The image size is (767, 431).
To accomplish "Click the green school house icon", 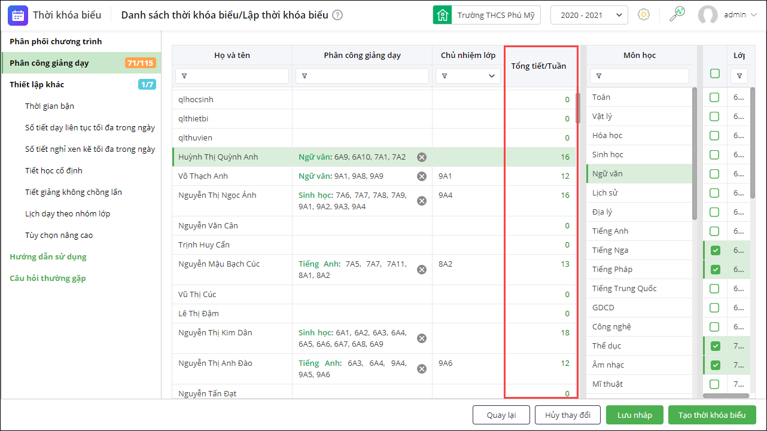I will [442, 15].
